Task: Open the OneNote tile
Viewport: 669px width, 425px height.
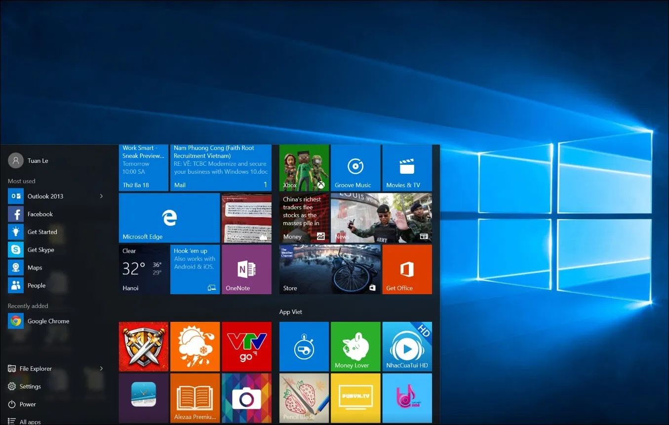Action: pos(246,269)
